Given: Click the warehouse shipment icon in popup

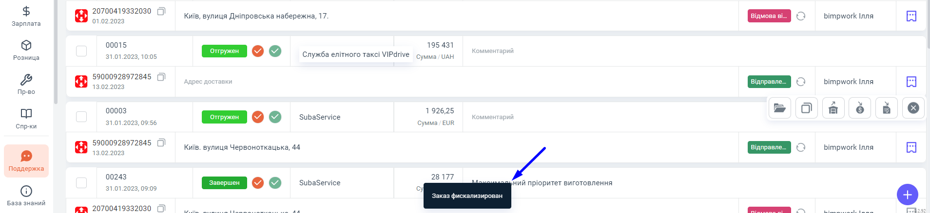Looking at the screenshot, I should [x=833, y=108].
